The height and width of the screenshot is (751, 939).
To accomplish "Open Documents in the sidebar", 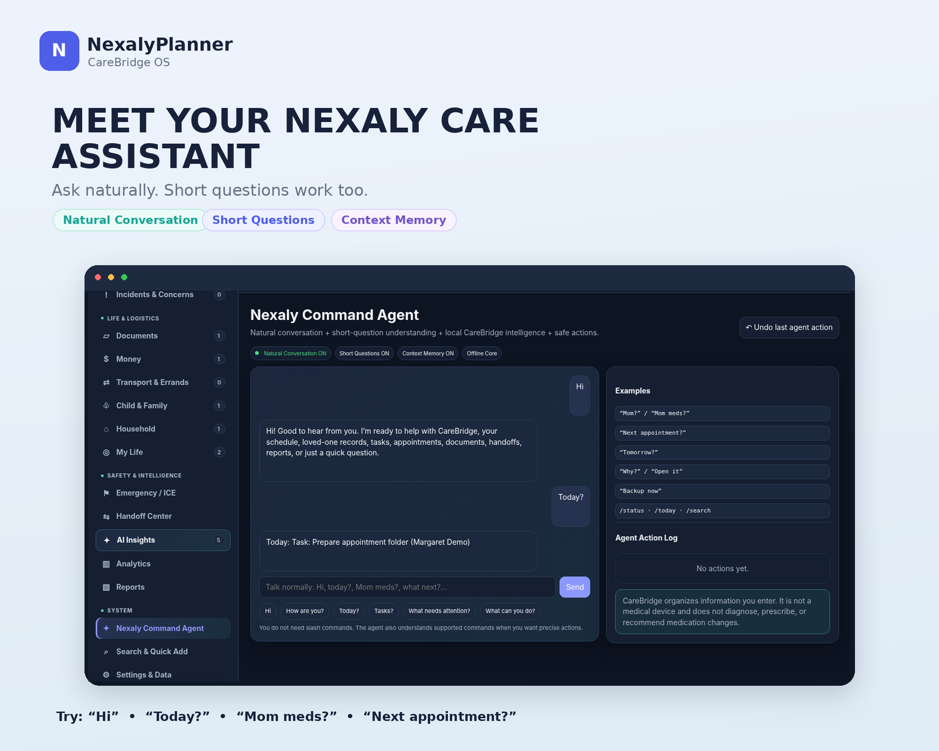I will coord(163,336).
